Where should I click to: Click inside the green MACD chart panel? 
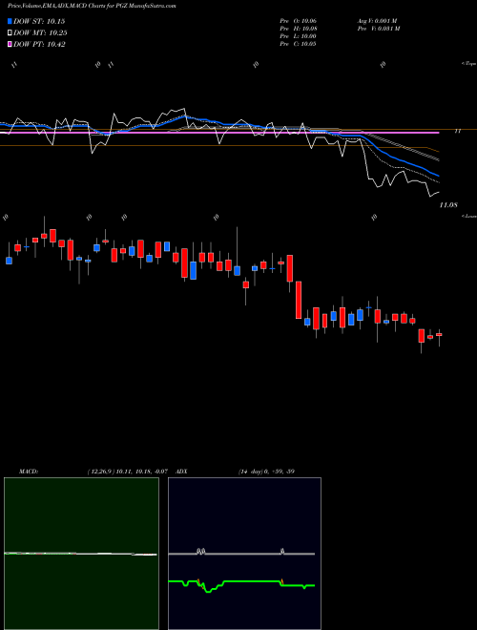tap(81, 554)
